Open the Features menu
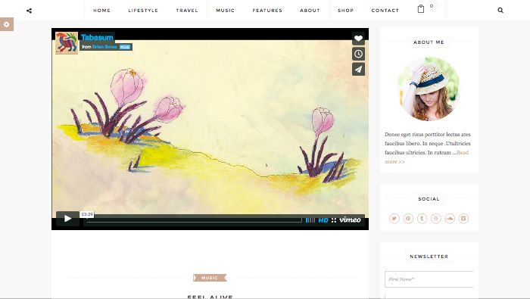 pos(267,11)
